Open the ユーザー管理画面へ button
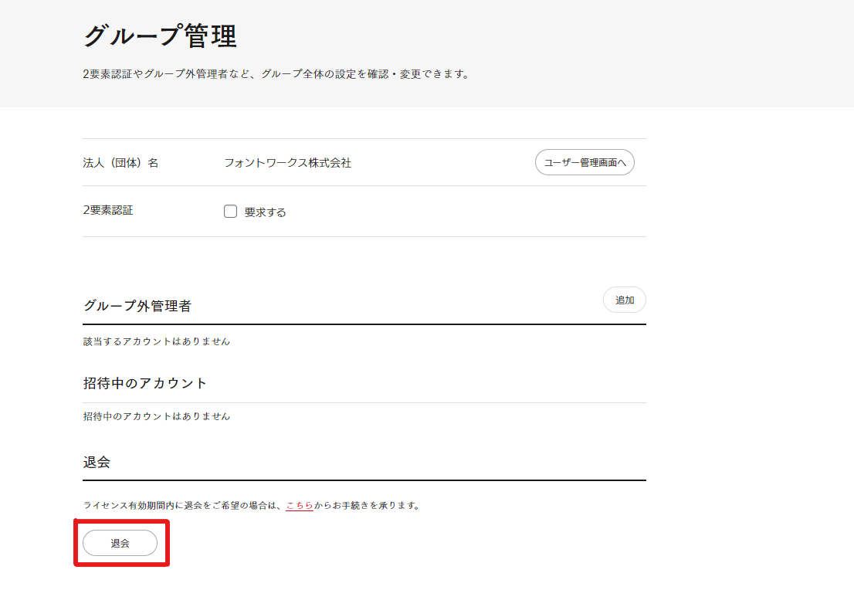 pos(585,163)
